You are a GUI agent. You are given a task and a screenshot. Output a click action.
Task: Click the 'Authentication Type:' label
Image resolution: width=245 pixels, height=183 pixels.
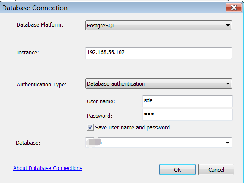(42, 85)
